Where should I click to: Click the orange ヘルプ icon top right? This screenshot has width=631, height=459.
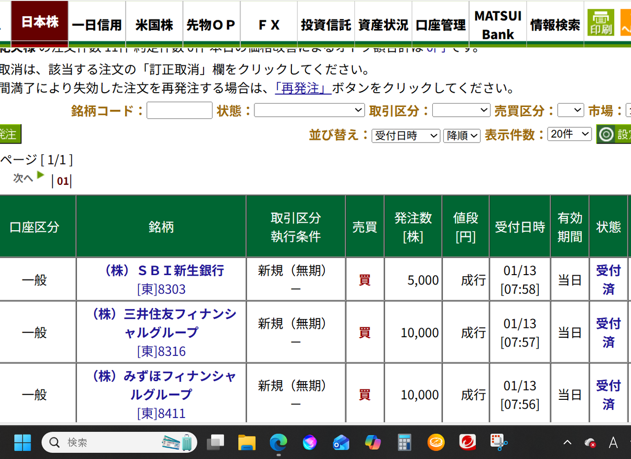[627, 22]
